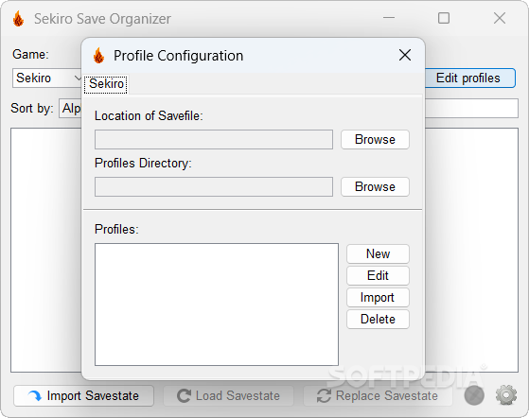
Task: Close the Sekiro Save Organizer window
Action: (500, 18)
